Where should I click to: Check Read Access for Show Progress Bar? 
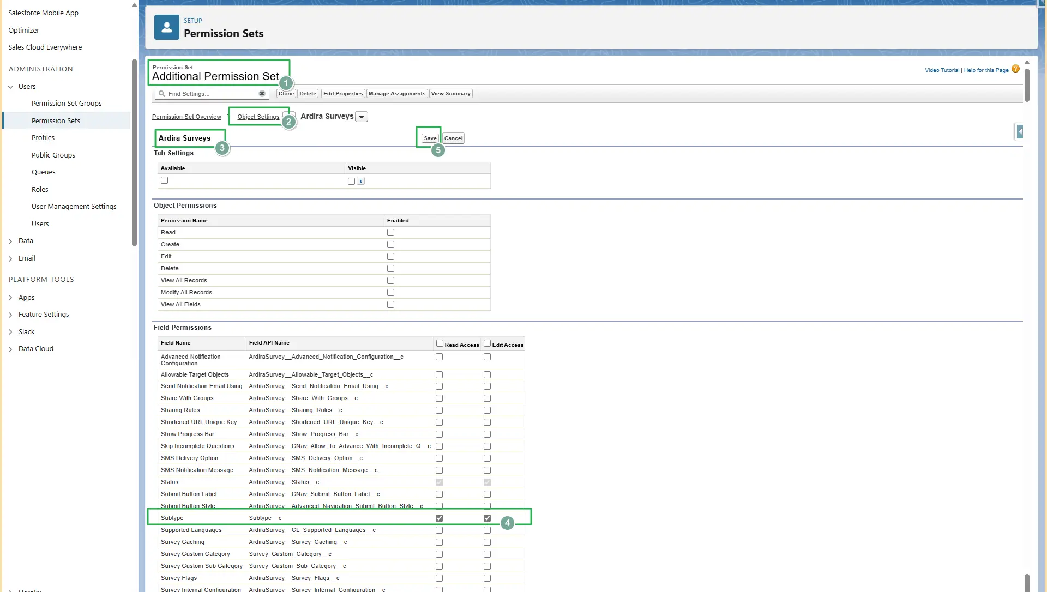tap(439, 434)
